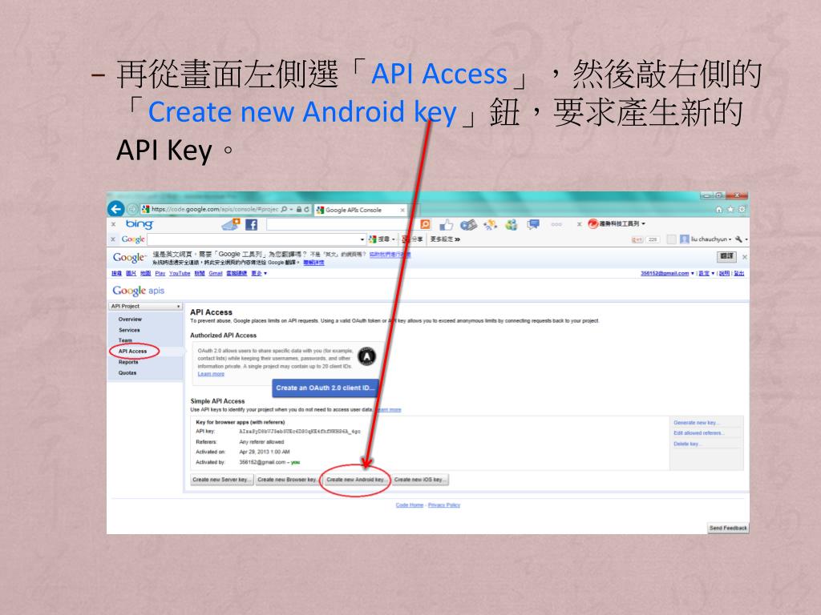821x615 pixels.
Task: Click Create new Server key button
Action: click(x=222, y=480)
